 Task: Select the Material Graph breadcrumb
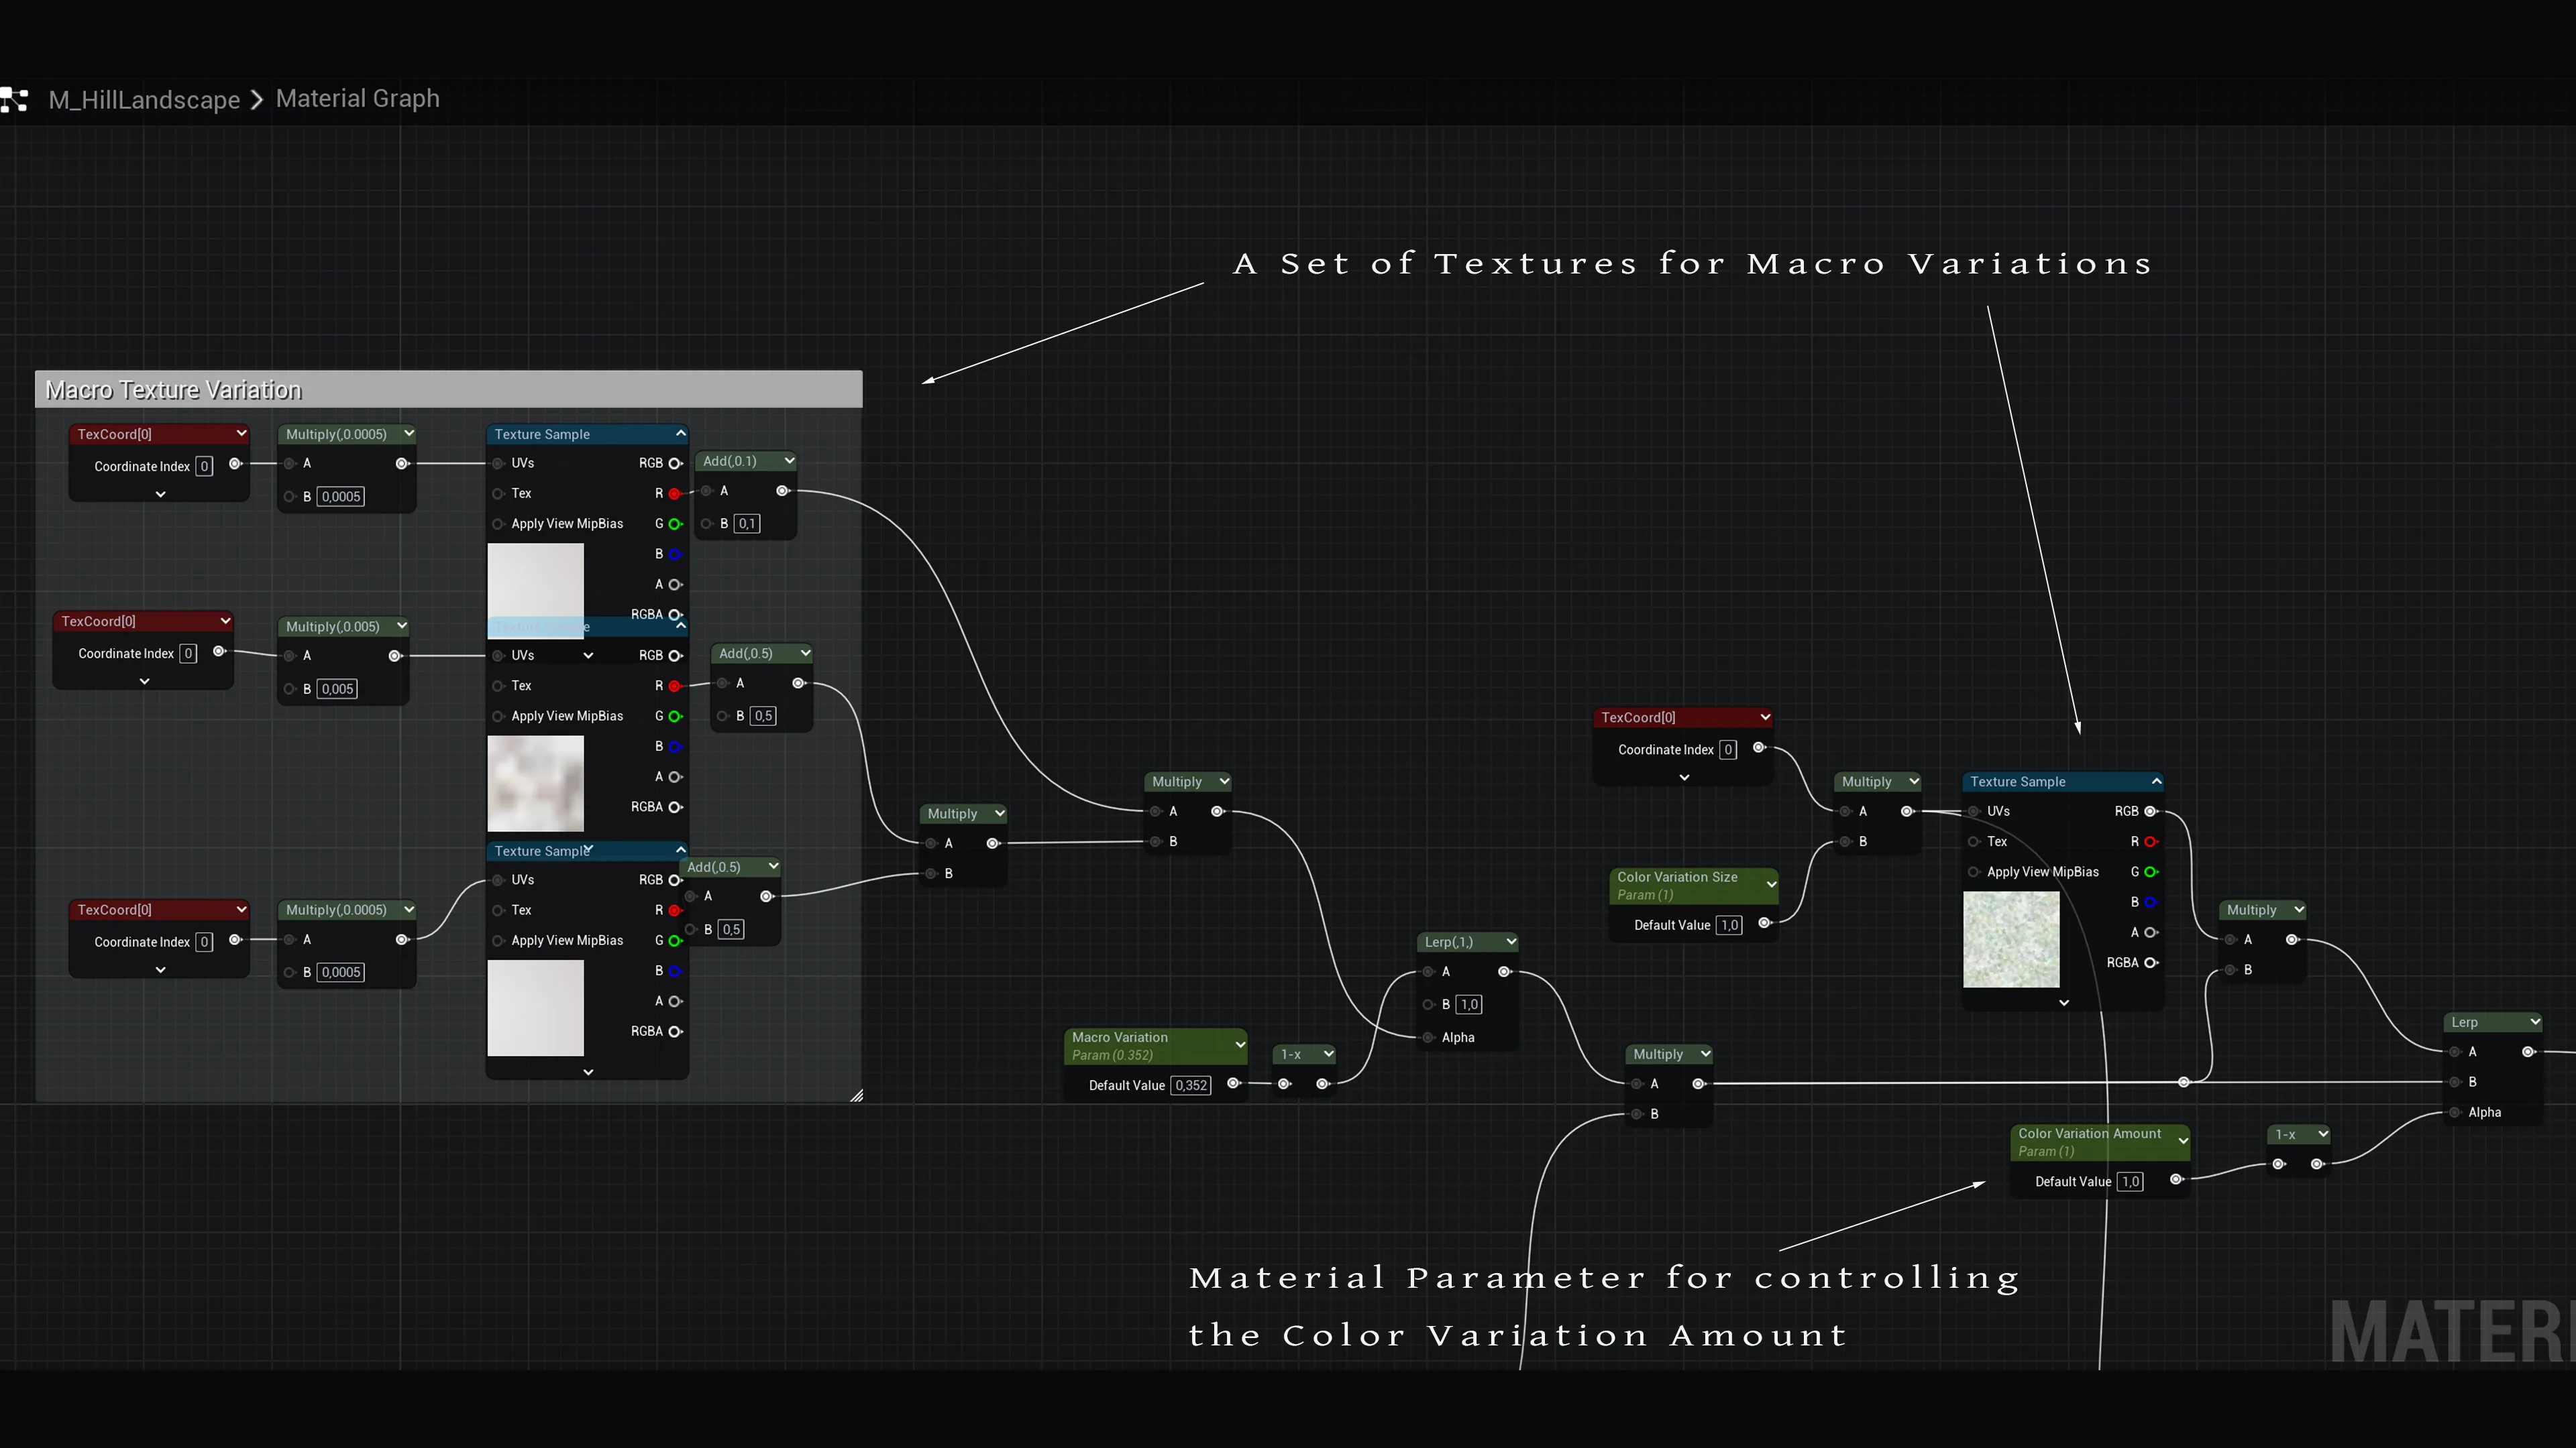pos(358,99)
